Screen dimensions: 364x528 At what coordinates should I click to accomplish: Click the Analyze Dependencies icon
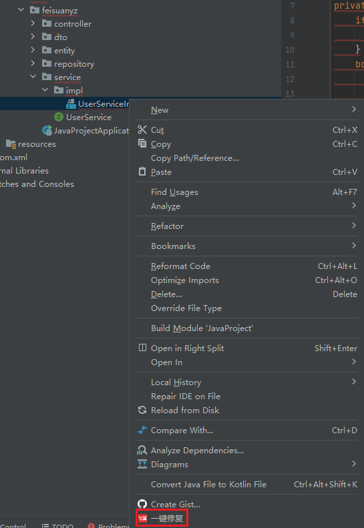click(142, 450)
